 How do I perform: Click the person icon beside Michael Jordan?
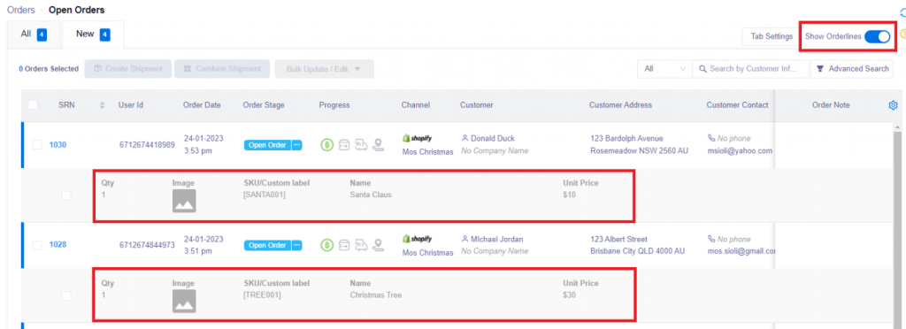tap(465, 239)
